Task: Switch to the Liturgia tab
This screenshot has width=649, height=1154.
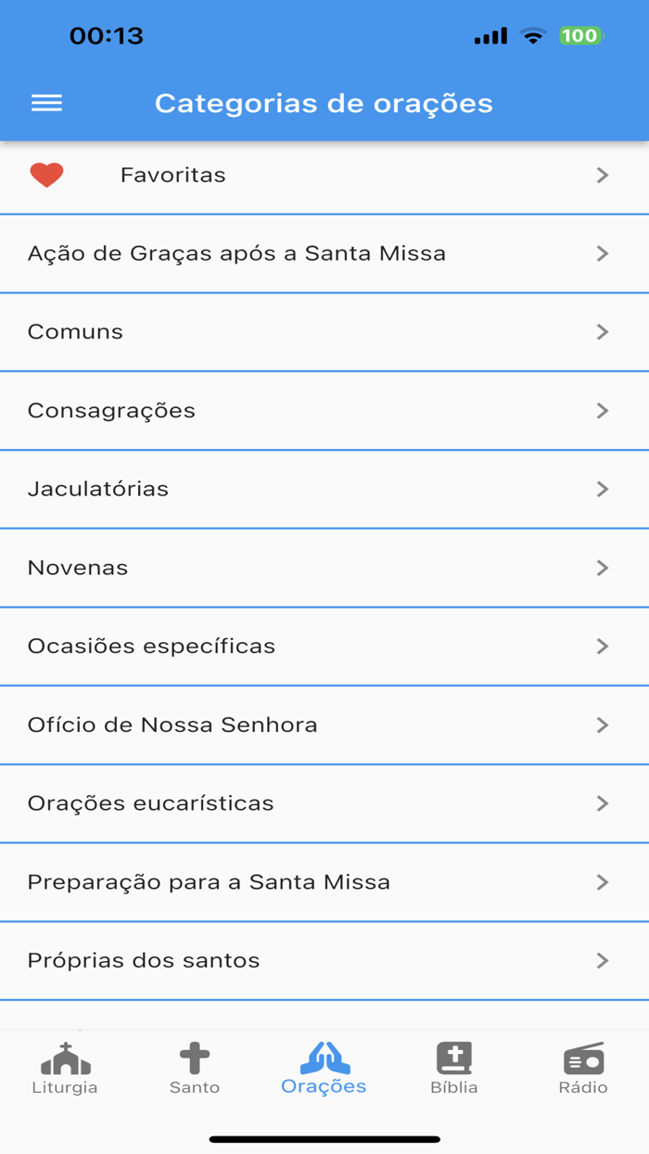Action: click(x=64, y=1069)
